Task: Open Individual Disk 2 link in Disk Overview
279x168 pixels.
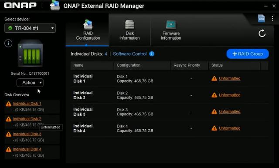Action: [27, 119]
